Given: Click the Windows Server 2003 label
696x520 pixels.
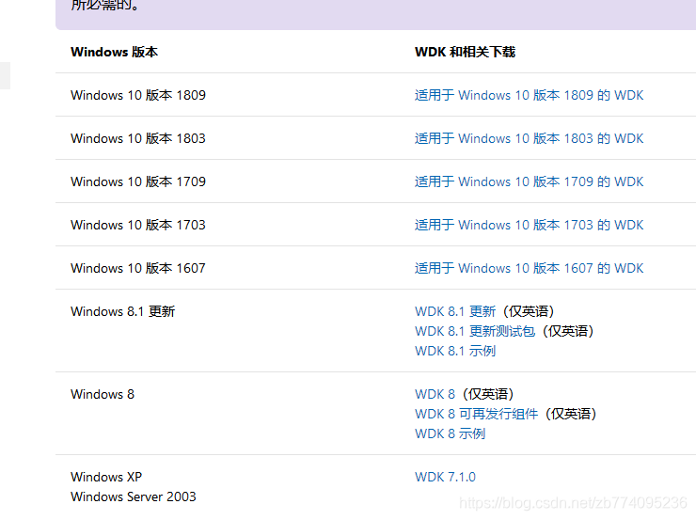Looking at the screenshot, I should [134, 496].
